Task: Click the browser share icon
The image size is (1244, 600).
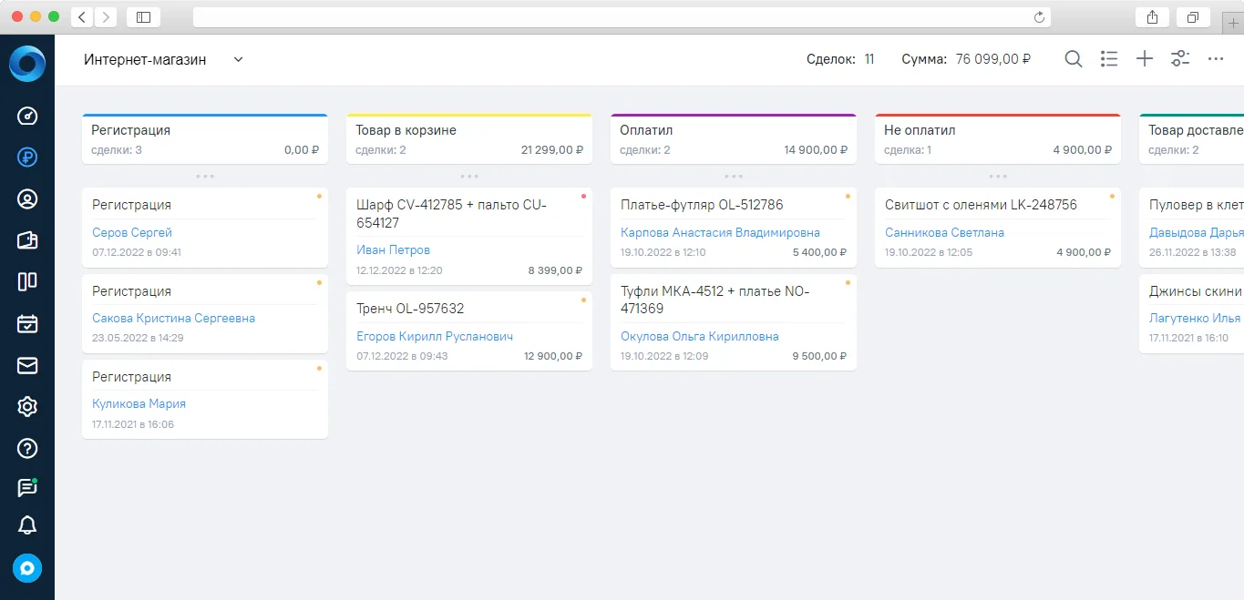Action: click(x=1153, y=16)
